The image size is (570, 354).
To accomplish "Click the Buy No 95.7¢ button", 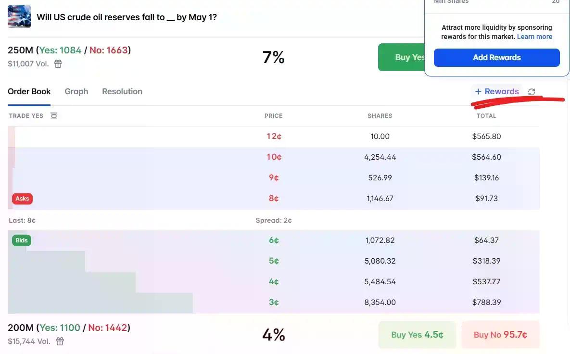I will click(x=500, y=334).
